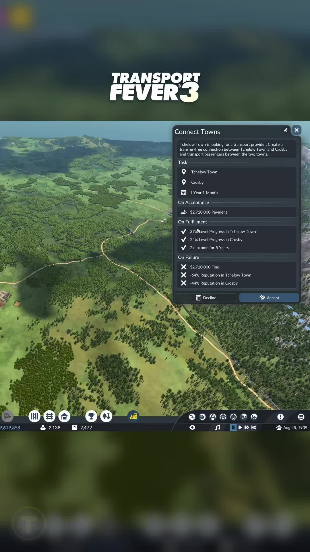Open the trophy achievements menu

coord(91,416)
